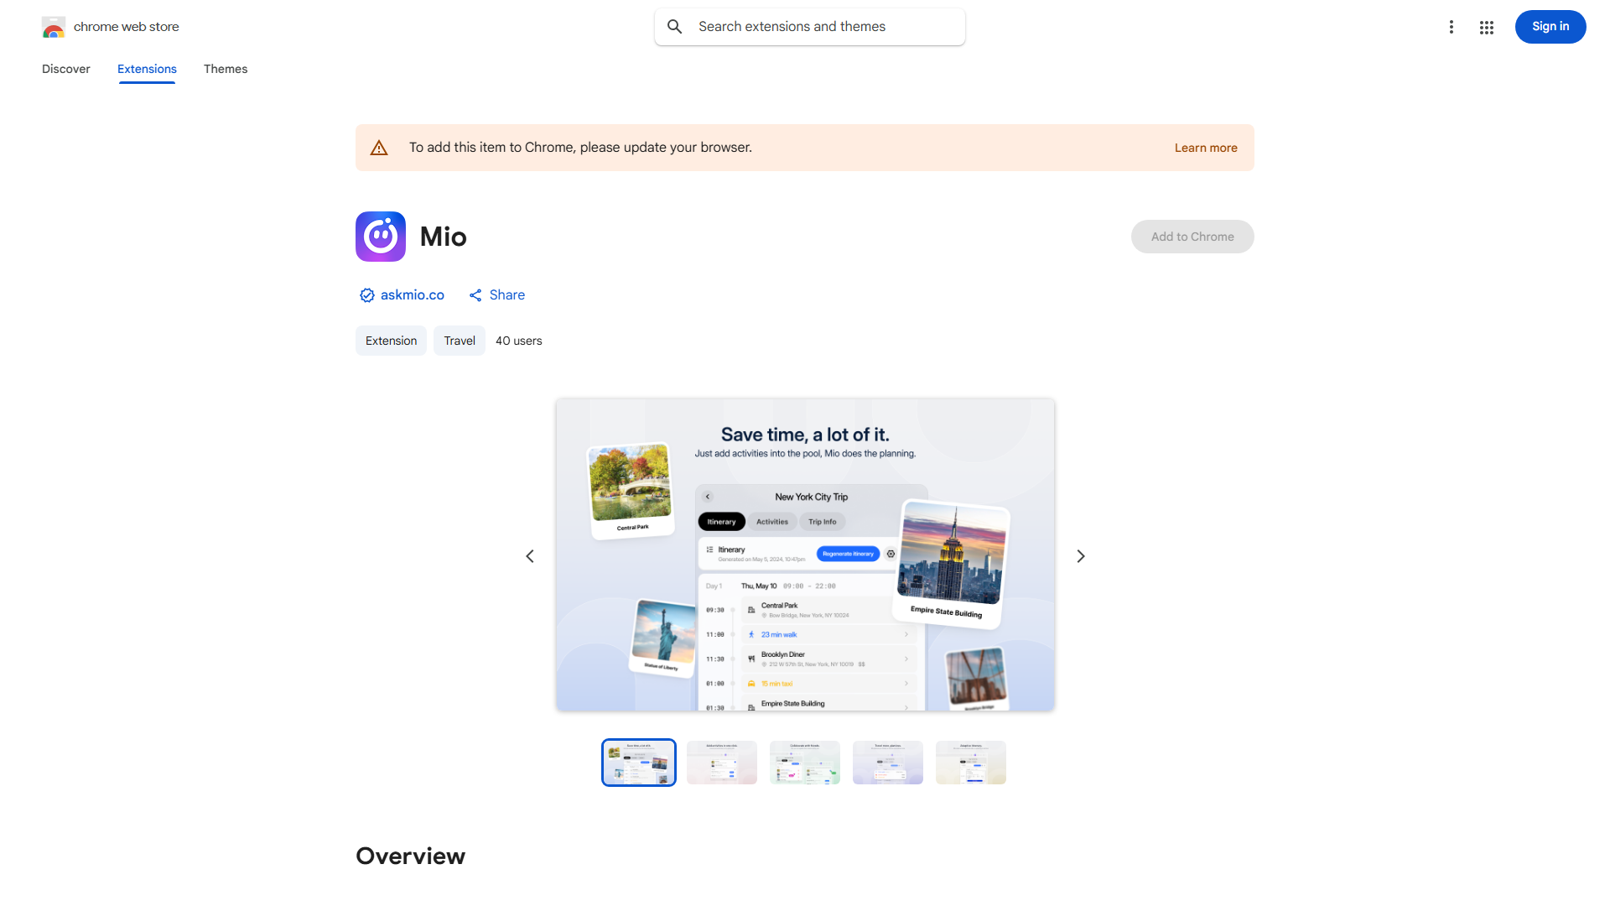The image size is (1610, 906).
Task: Select the second screenshot thumbnail
Action: pos(722,763)
